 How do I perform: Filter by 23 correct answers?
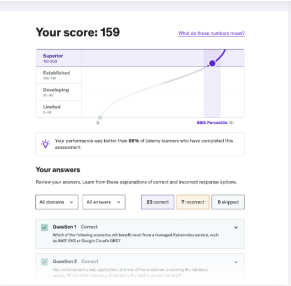click(157, 202)
